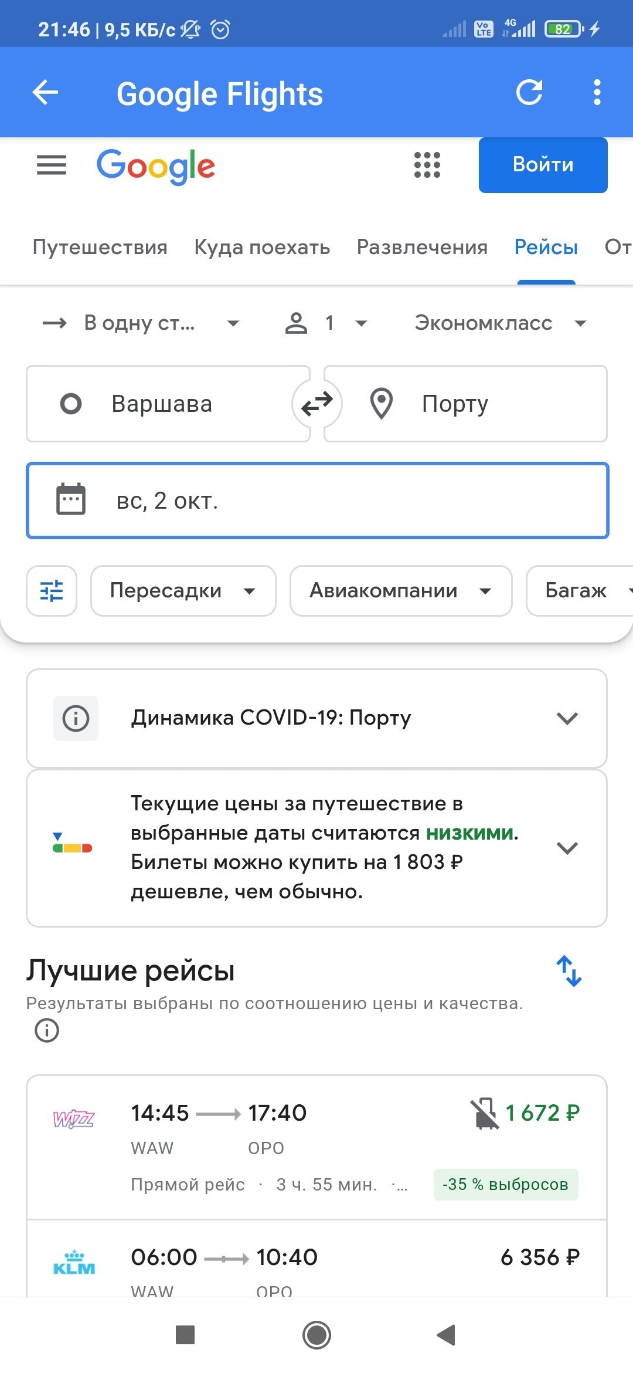Switch to the Куда поехать tab
633x1373 pixels.
click(x=262, y=247)
